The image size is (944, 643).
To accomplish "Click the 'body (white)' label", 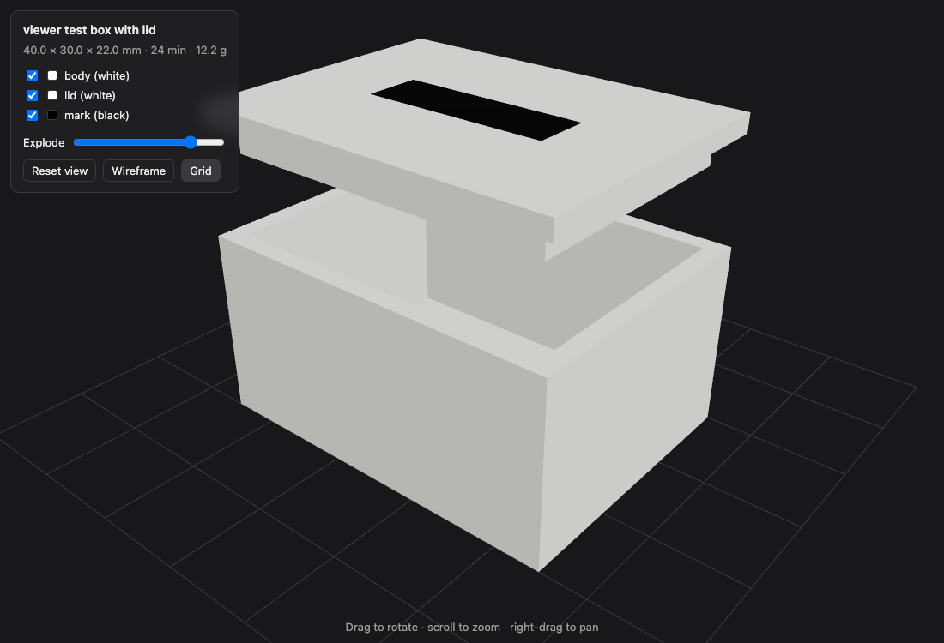I will (97, 75).
